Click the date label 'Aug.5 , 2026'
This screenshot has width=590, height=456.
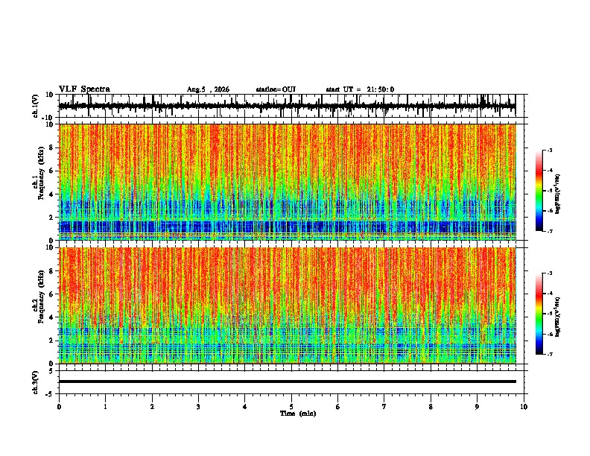208,89
